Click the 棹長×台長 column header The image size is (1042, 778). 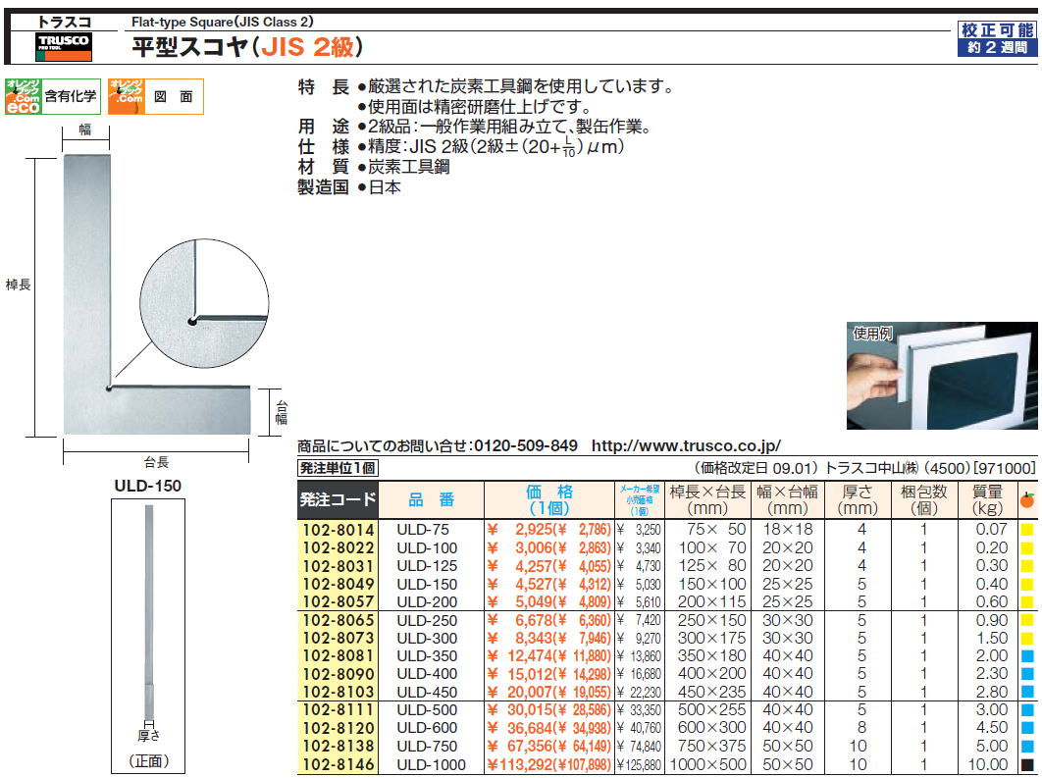click(x=707, y=499)
